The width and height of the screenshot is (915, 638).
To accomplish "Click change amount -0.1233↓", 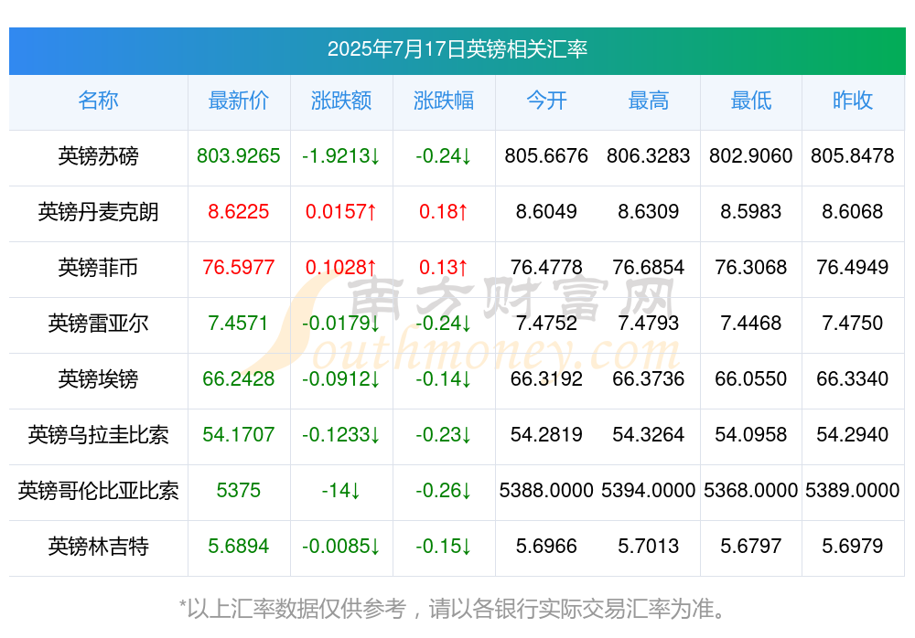I will [x=340, y=434].
